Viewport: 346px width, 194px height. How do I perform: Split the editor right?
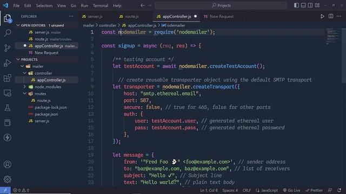point(331,16)
